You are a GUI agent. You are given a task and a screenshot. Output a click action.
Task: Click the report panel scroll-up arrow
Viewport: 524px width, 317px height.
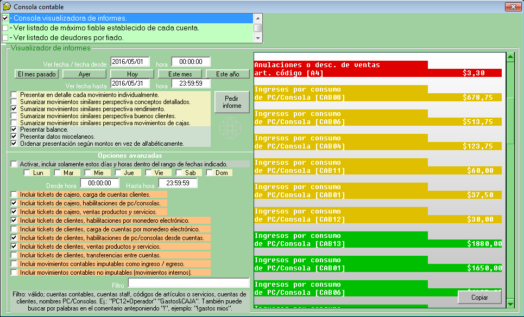coord(510,57)
